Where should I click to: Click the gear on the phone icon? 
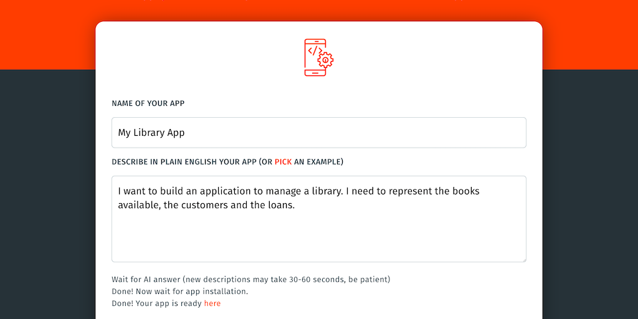[x=325, y=60]
